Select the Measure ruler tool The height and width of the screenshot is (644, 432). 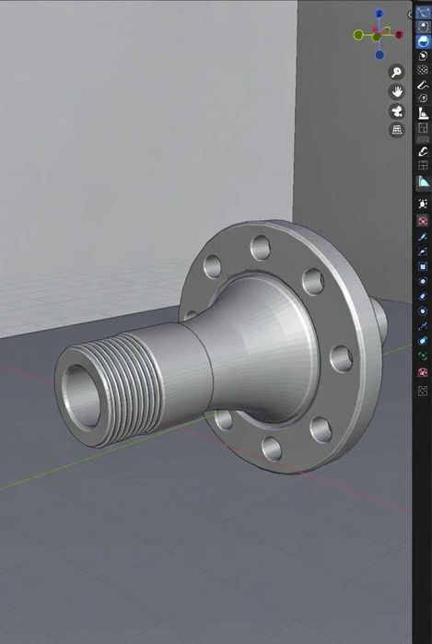423,113
